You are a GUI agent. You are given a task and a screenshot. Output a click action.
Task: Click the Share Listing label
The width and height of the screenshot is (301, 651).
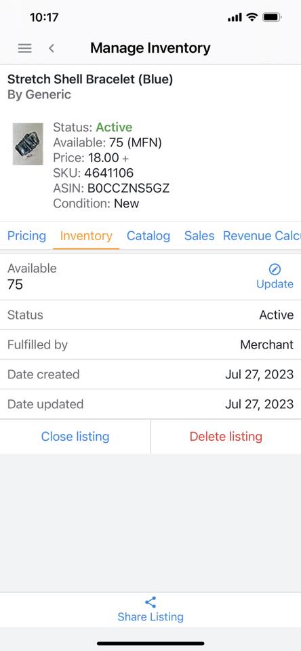(150, 616)
